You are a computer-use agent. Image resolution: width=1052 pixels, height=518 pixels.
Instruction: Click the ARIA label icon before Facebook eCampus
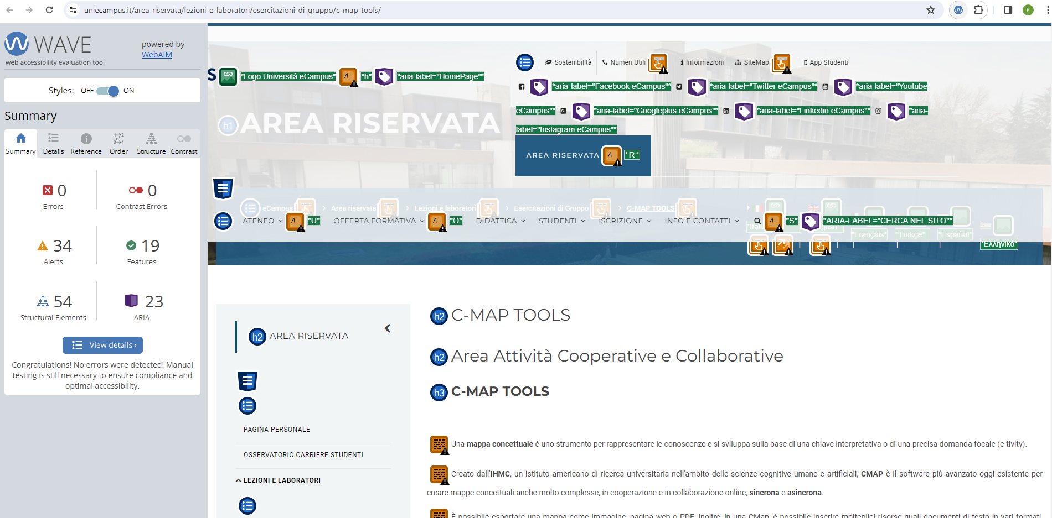click(x=539, y=87)
